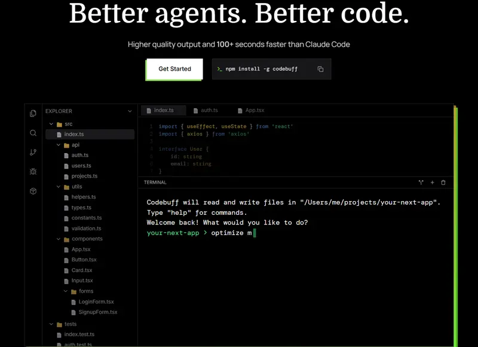Click the Get Started button
The height and width of the screenshot is (347, 478).
(x=174, y=69)
